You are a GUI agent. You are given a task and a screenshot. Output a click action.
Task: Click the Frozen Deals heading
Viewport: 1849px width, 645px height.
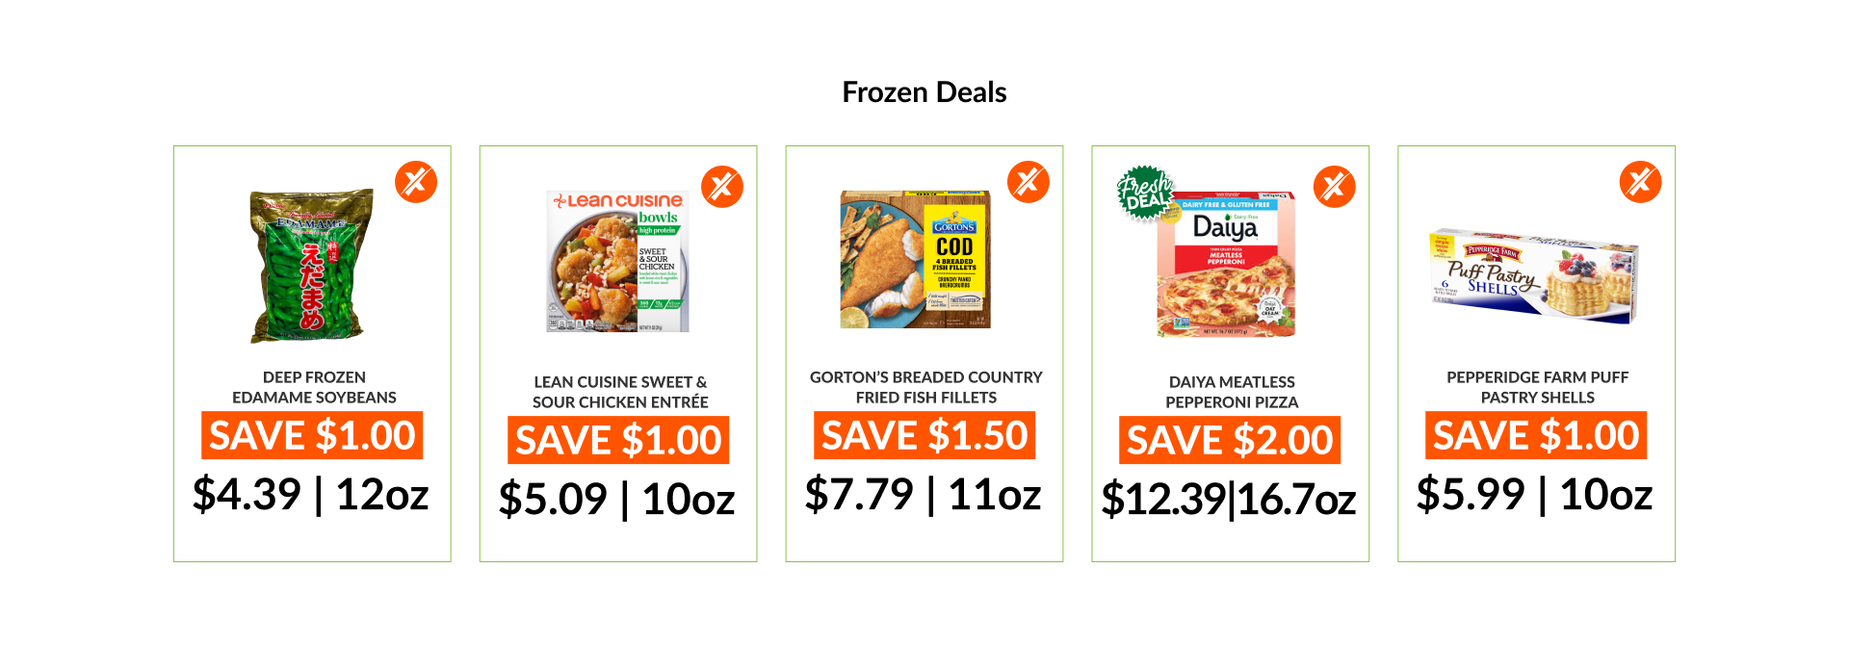[x=924, y=92]
